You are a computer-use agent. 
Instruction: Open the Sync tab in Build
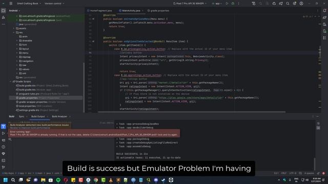click(x=22, y=117)
